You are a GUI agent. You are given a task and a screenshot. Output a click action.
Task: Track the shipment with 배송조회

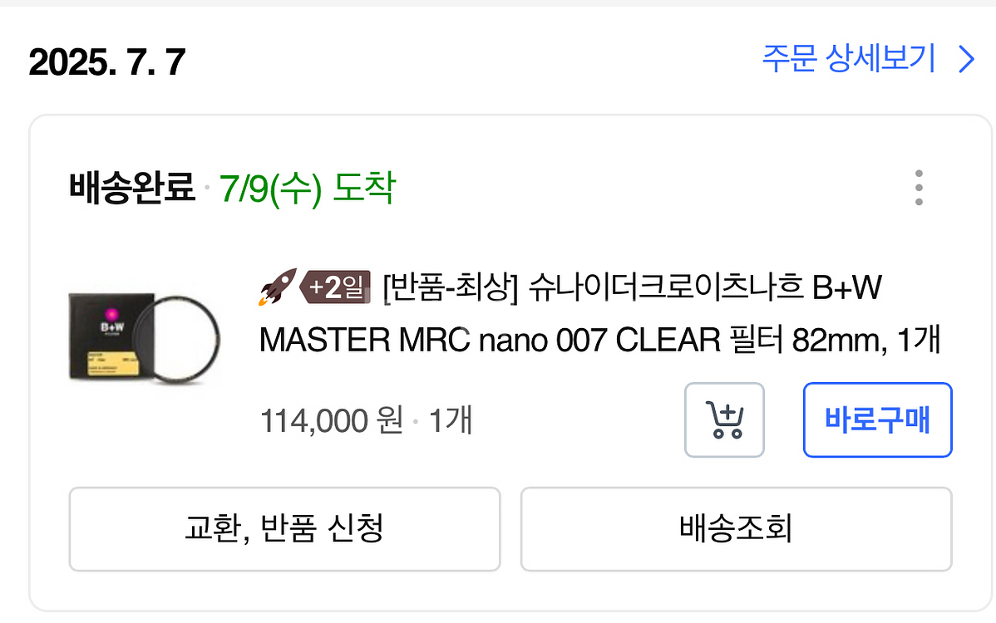tap(736, 528)
